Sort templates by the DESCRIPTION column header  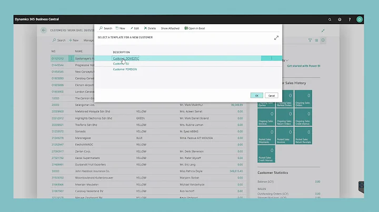click(122, 52)
